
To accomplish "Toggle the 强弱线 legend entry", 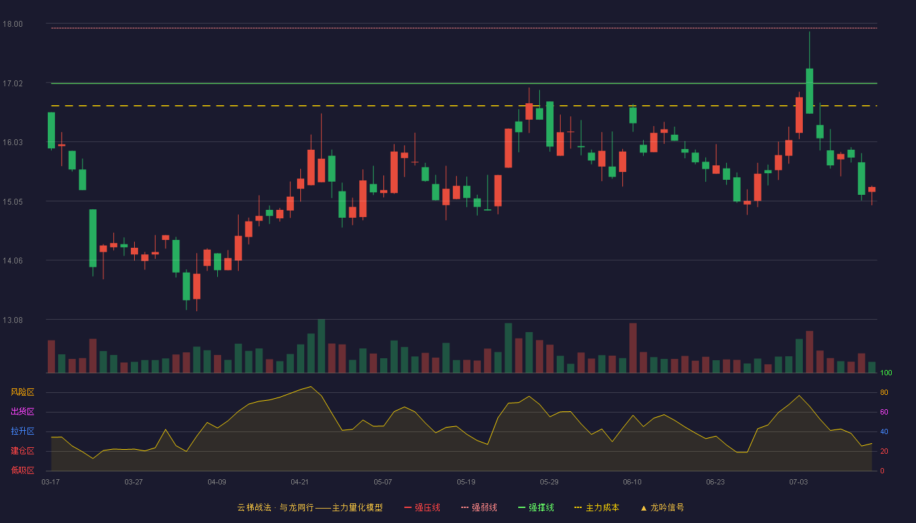I will coord(480,507).
